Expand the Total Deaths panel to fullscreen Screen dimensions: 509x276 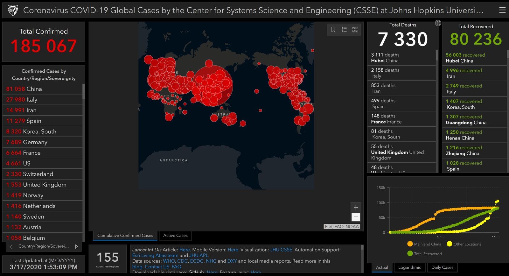point(438,23)
